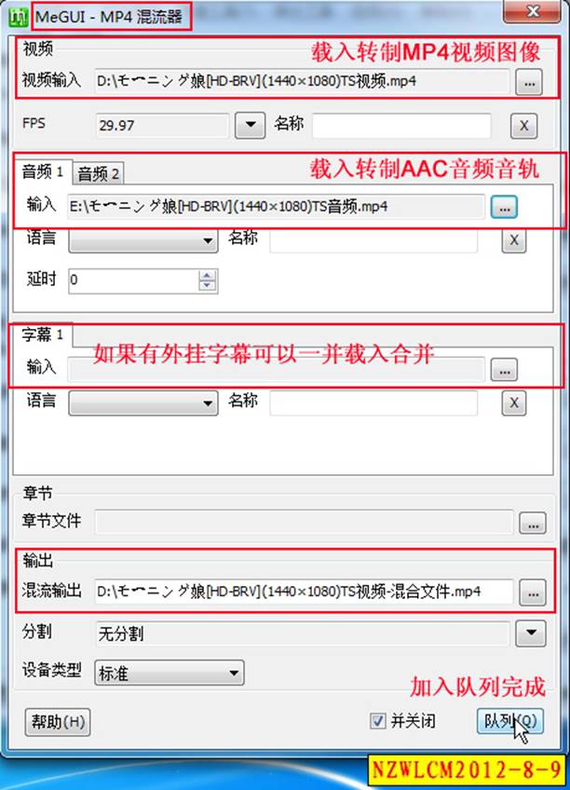Remove audio track with X button
The width and height of the screenshot is (570, 790).
513,240
